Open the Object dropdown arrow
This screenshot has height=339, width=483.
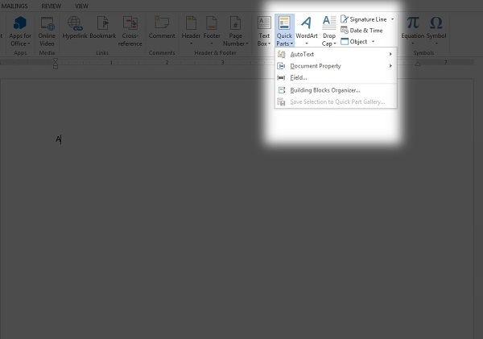pos(373,41)
